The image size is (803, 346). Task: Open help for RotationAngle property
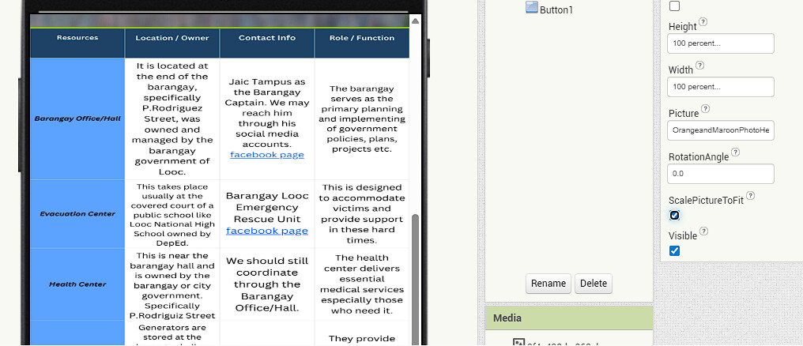(x=735, y=152)
